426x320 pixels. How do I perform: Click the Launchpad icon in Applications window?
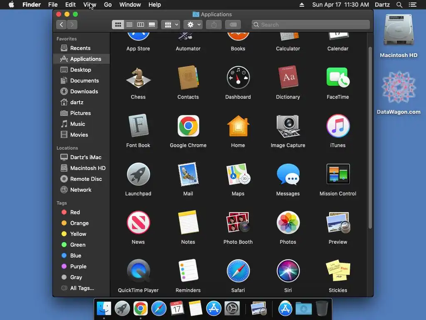[138, 174]
